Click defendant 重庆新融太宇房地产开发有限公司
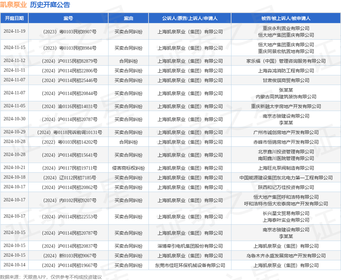This screenshot has width=341, height=280. pos(286,106)
